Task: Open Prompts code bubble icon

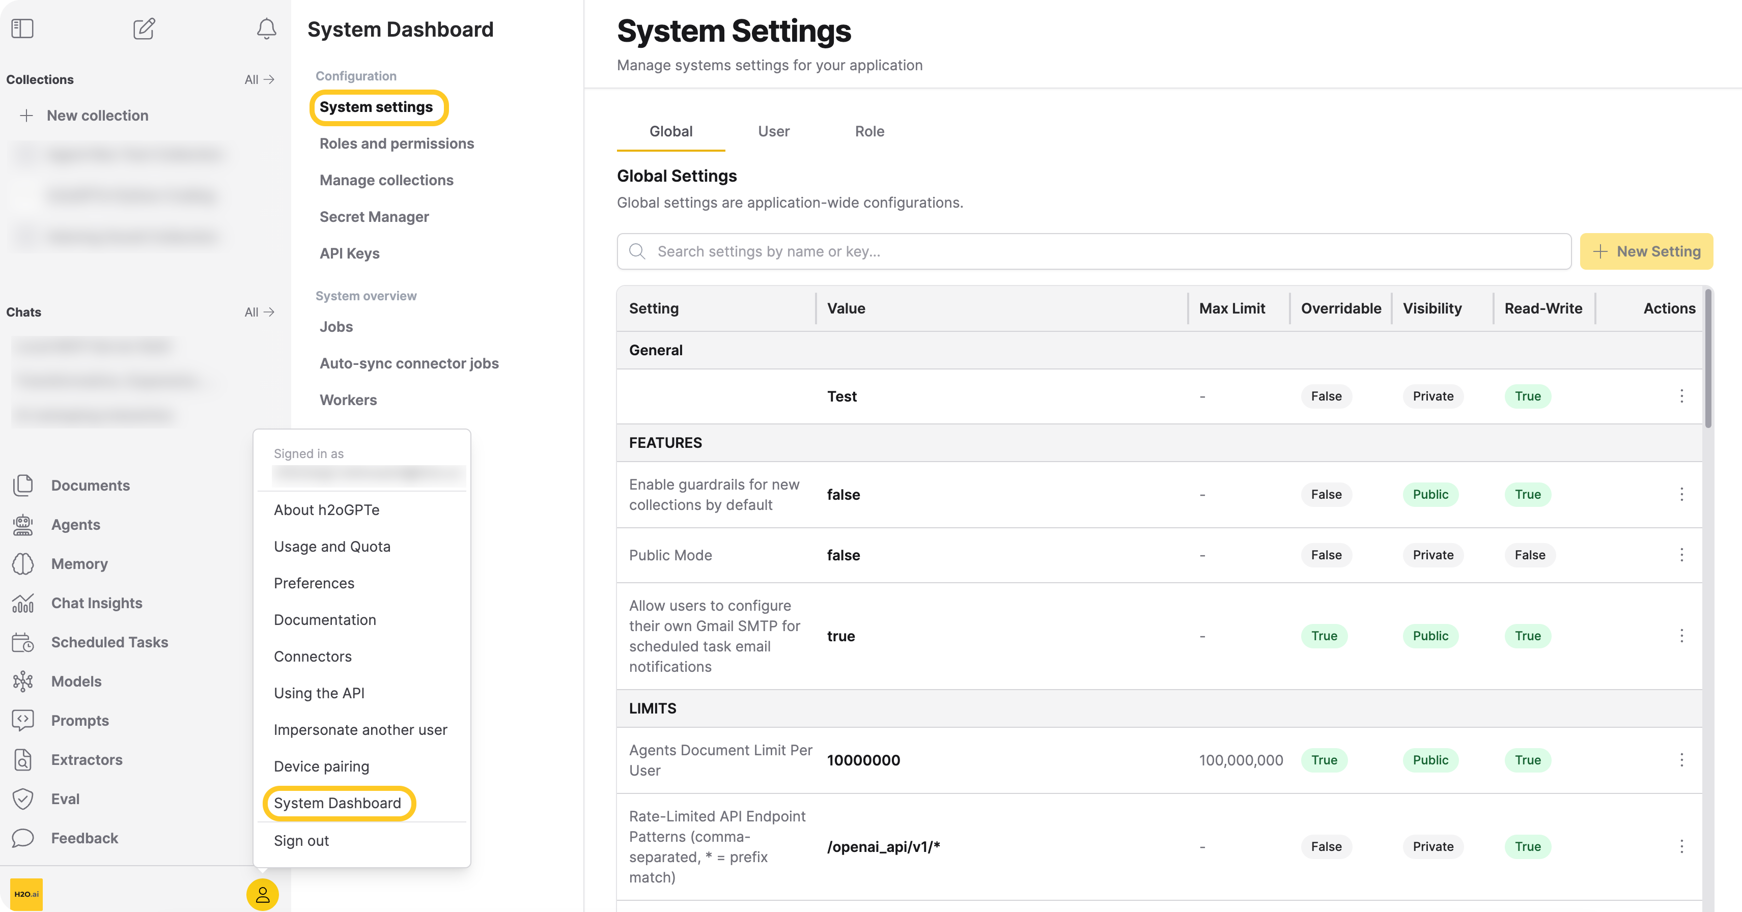Action: click(x=23, y=721)
